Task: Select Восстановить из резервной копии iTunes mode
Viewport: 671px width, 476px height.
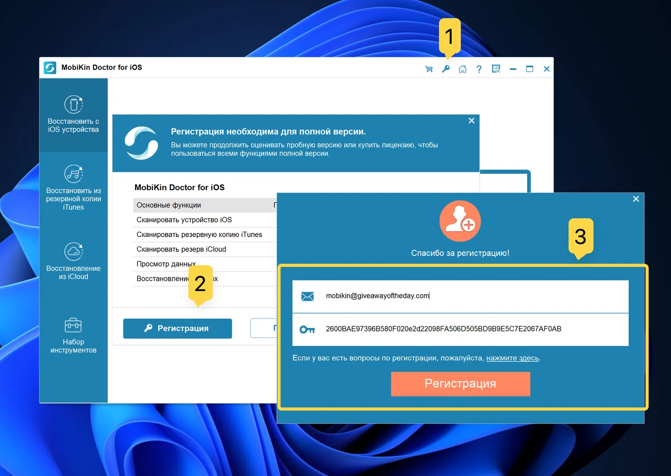Action: pyautogui.click(x=73, y=188)
